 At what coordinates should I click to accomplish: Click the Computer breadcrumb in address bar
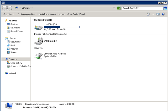(26, 8)
